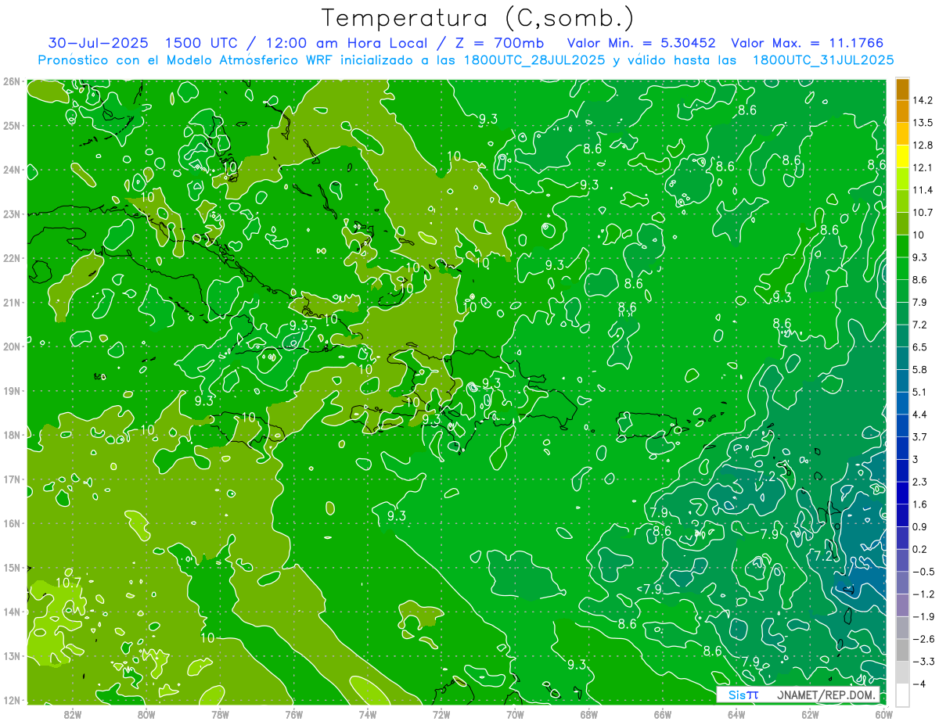939x725 pixels.
Task: Click the 80W longitude axis label
Action: (x=146, y=714)
